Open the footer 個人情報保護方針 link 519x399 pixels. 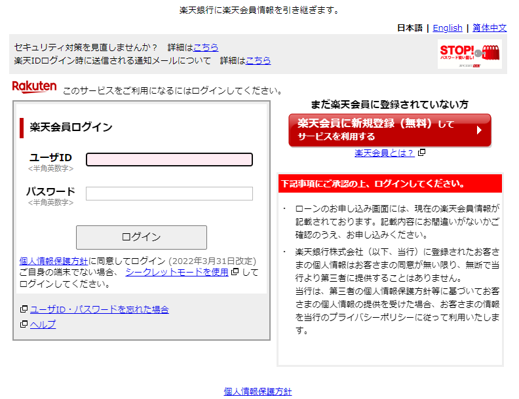coord(258,391)
